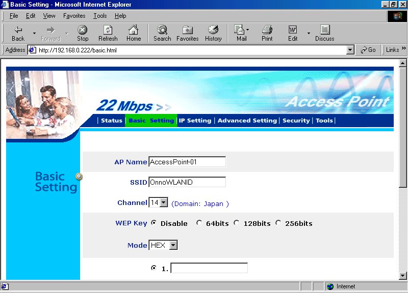
Task: Select 128bits WEP key encryption
Action: tap(236, 223)
